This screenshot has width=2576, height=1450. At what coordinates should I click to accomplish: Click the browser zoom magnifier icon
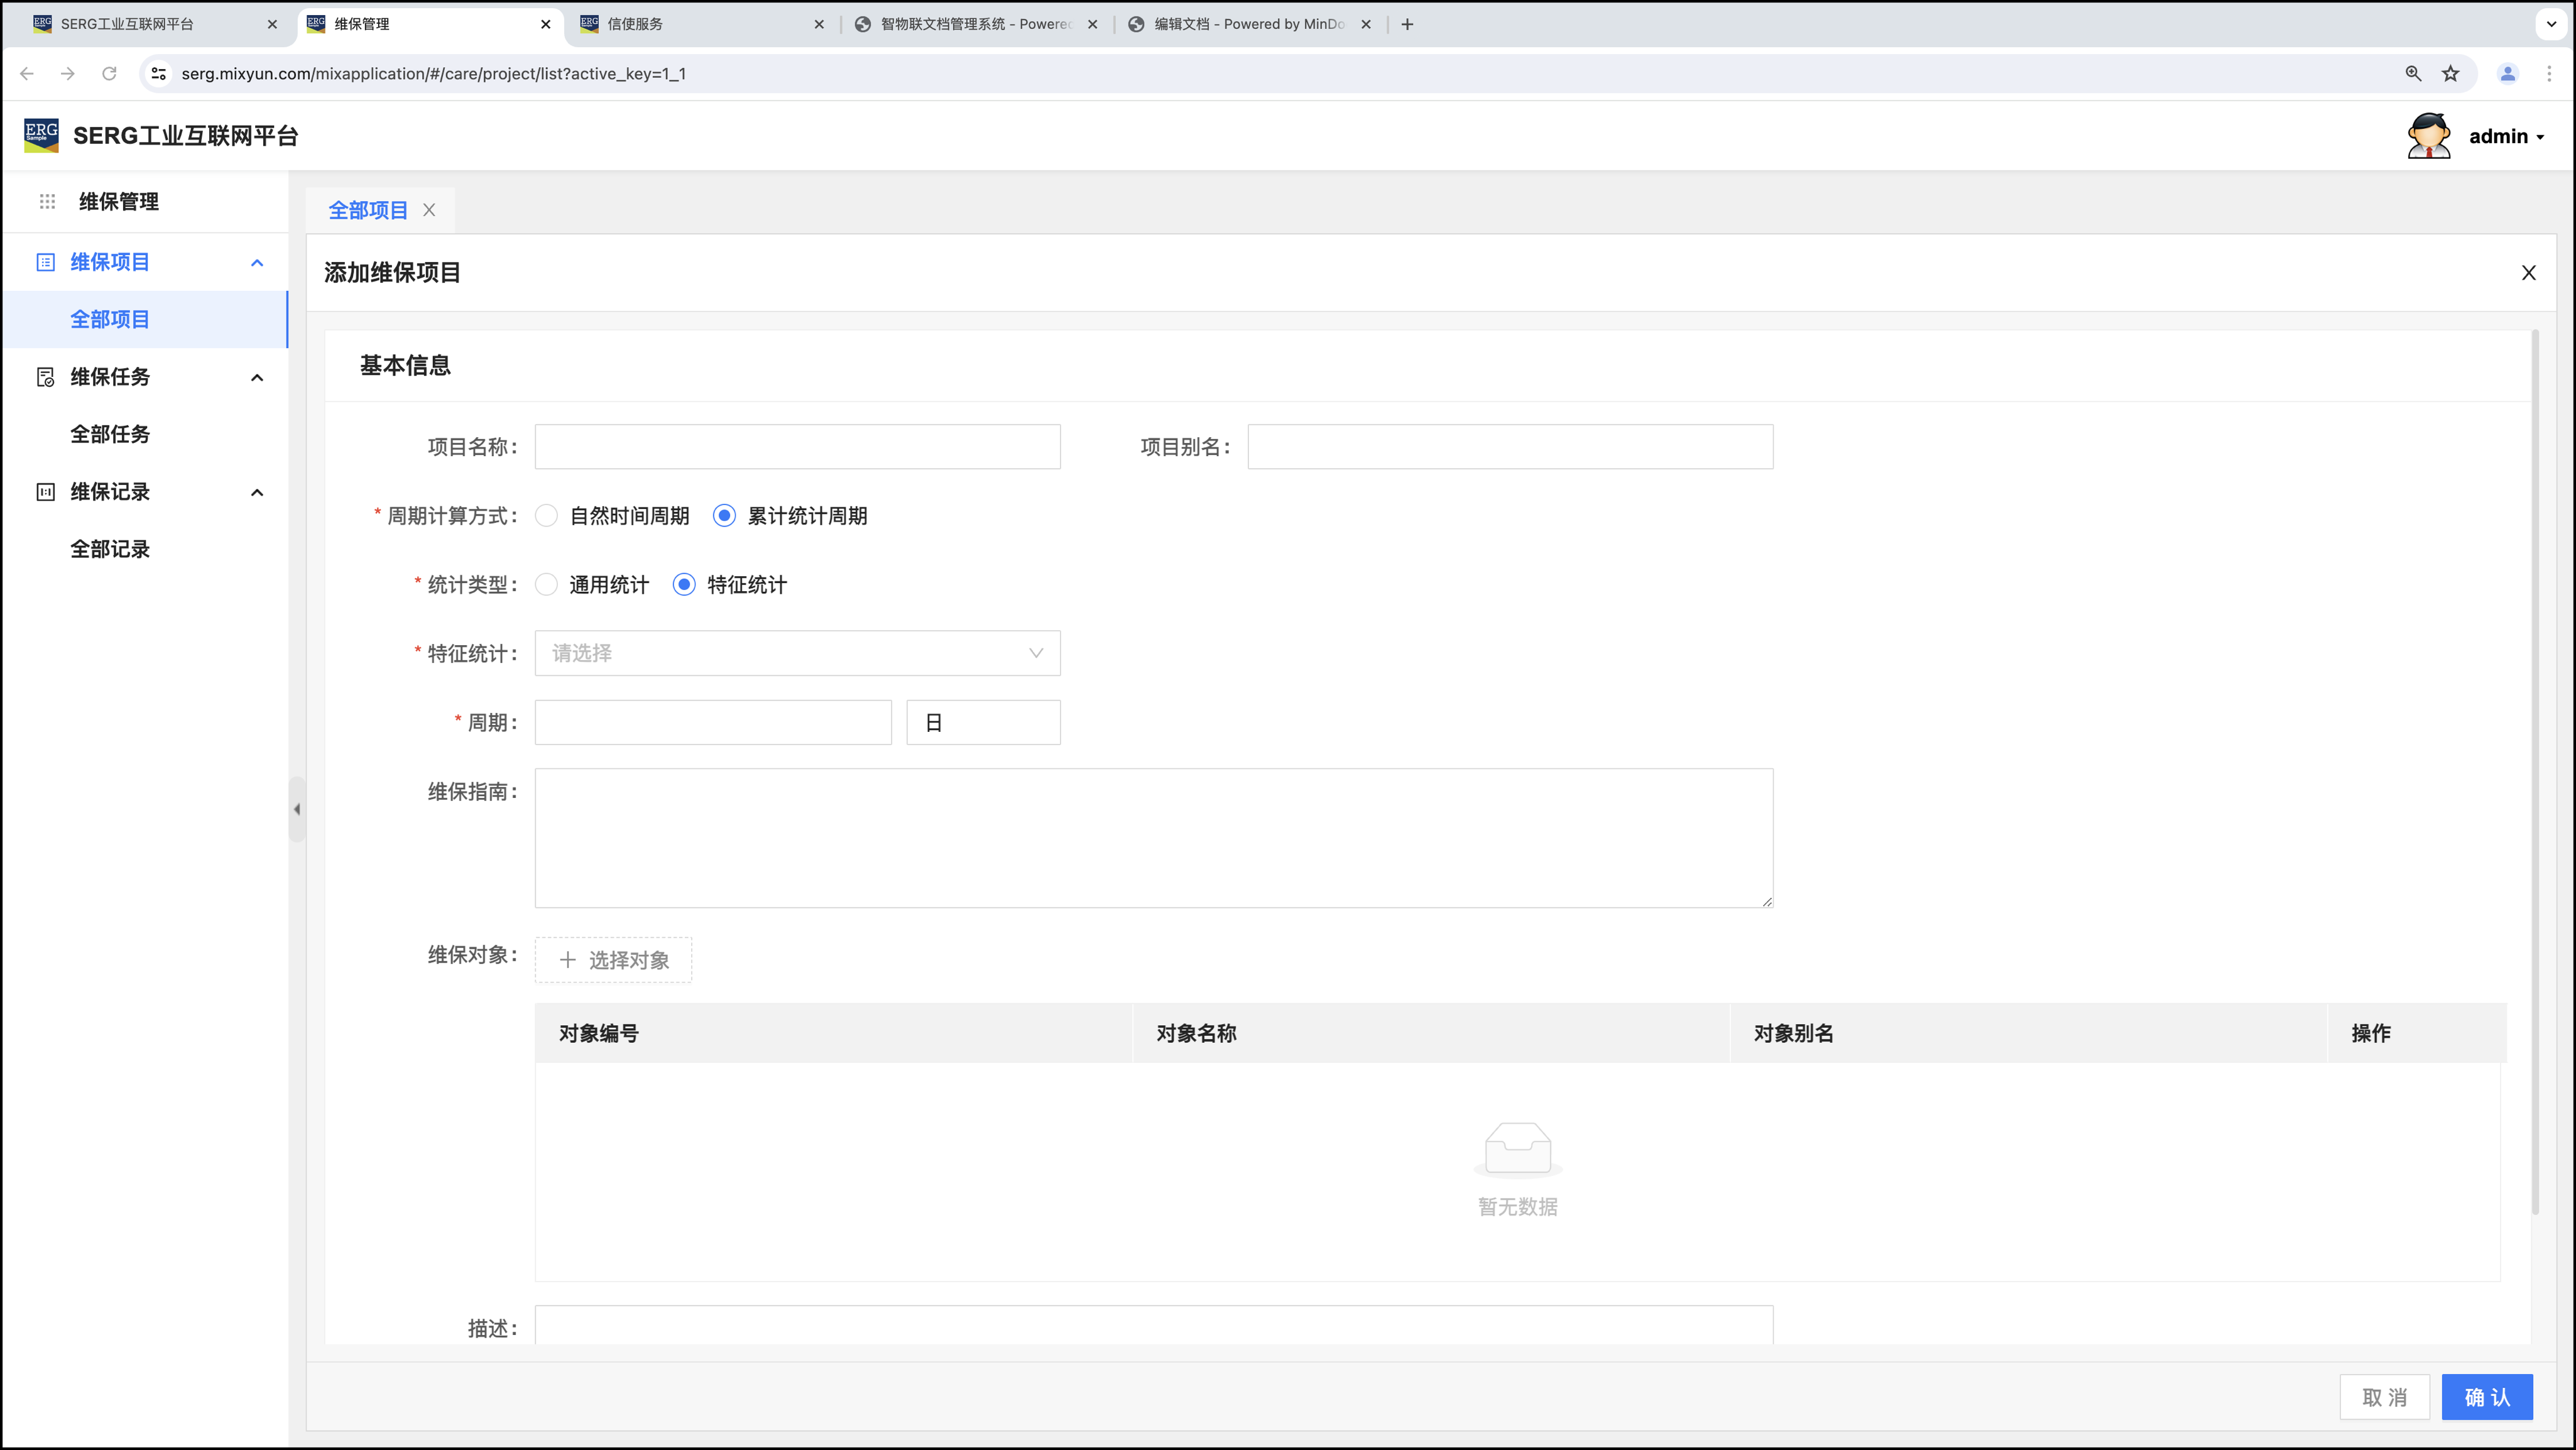(2413, 74)
